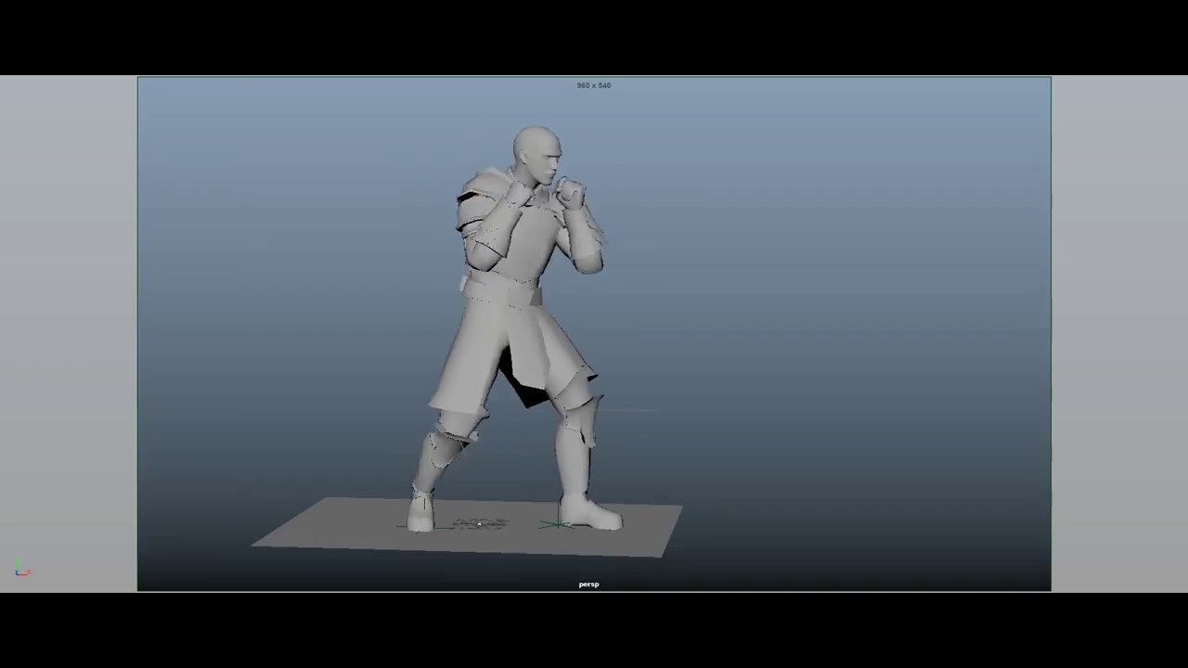Click the persp camera label
This screenshot has height=668, width=1188.
point(589,584)
